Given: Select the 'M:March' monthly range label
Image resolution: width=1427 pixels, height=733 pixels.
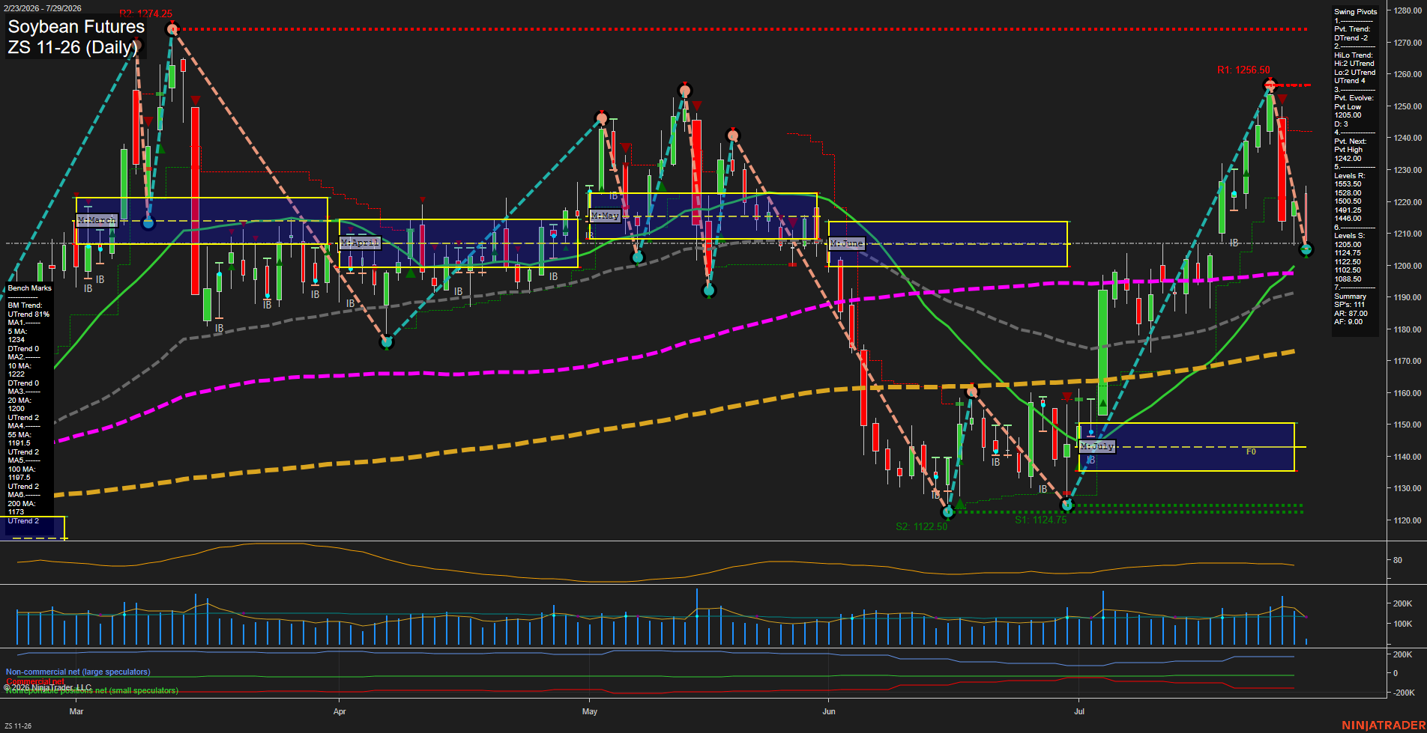Looking at the screenshot, I should (x=97, y=220).
